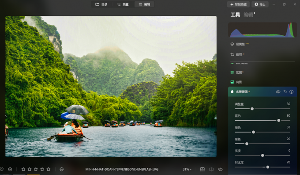Image resolution: width=300 pixels, height=175 pixels.
Task: Adjust the 原色 slider handle
Action: point(247,144)
